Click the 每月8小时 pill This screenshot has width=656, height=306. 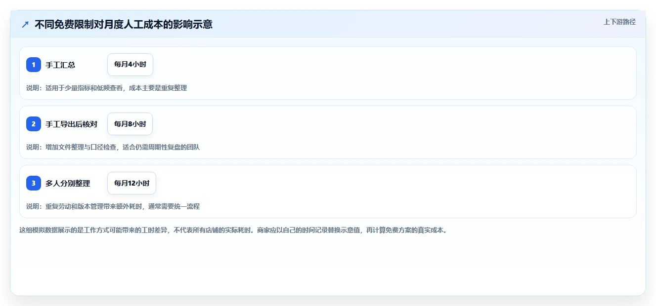pos(130,124)
